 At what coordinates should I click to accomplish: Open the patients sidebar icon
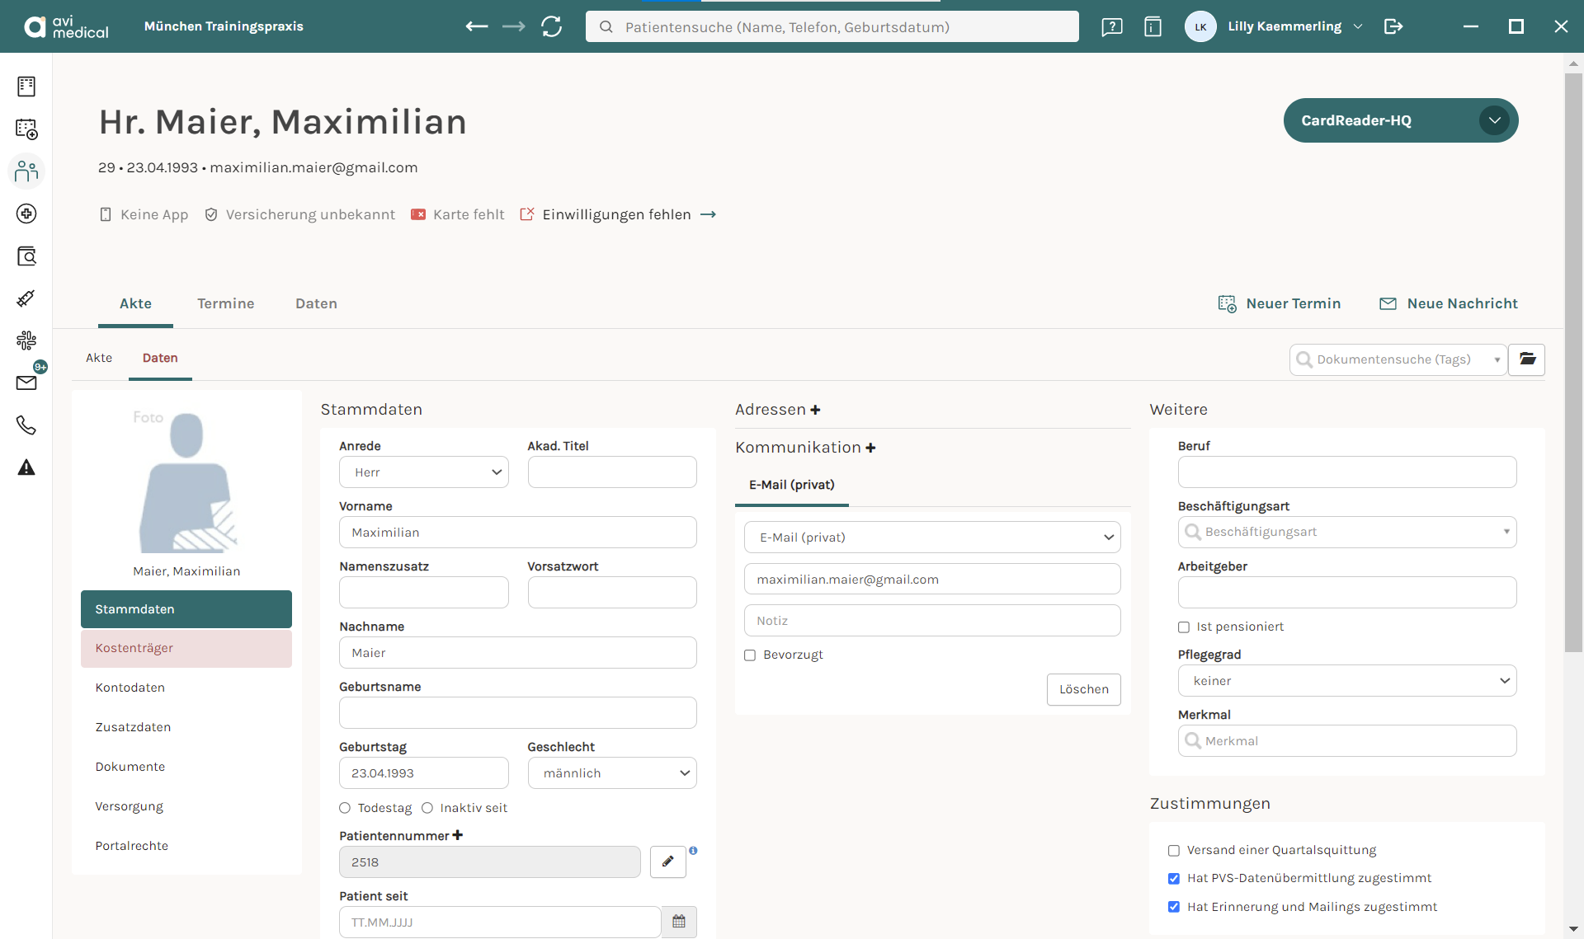click(x=26, y=171)
